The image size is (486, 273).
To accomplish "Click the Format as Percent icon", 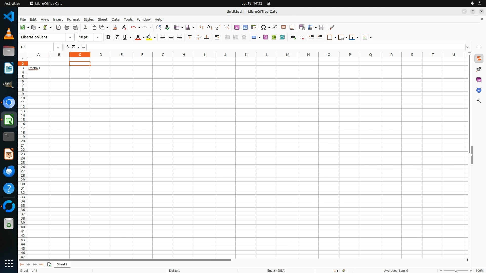I will 265,37.
